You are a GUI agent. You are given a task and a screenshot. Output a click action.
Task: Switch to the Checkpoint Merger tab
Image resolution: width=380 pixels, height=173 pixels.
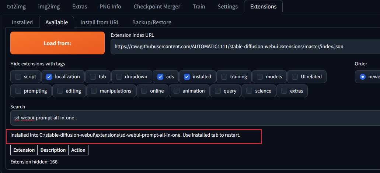click(157, 7)
